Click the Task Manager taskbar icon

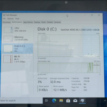[82, 101]
